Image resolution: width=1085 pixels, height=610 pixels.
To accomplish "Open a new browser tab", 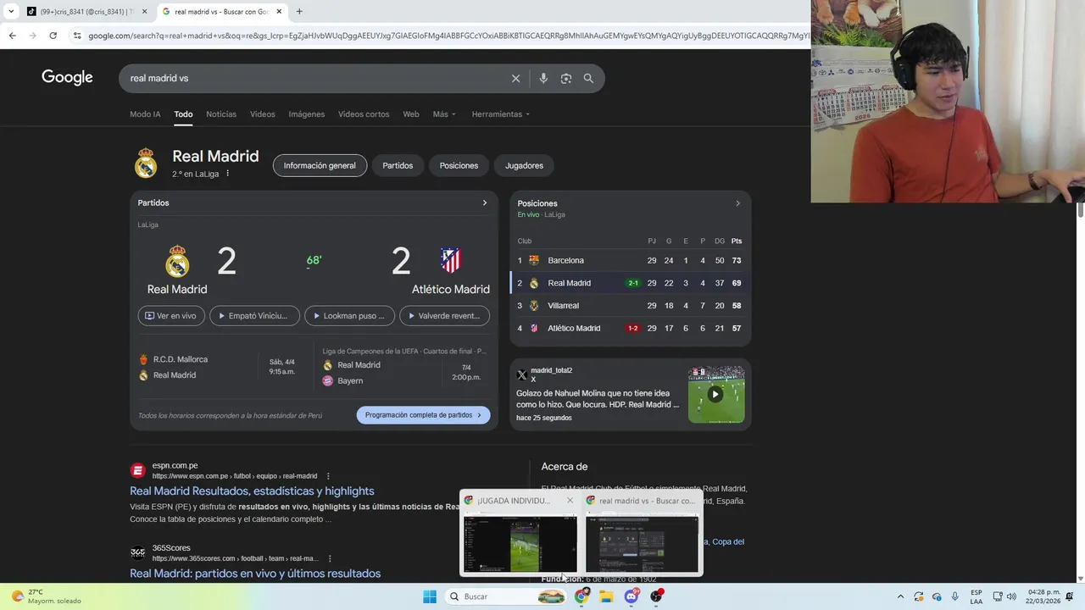I will 299,12.
